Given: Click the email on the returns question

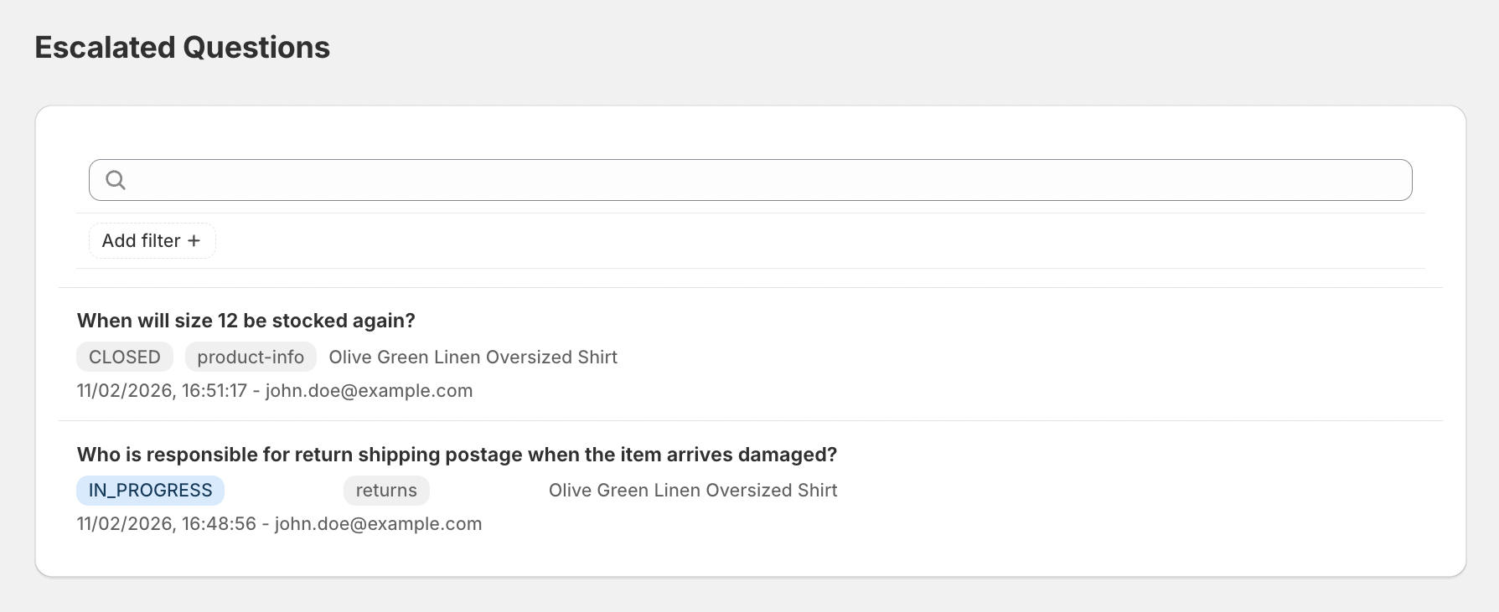Looking at the screenshot, I should (x=378, y=524).
